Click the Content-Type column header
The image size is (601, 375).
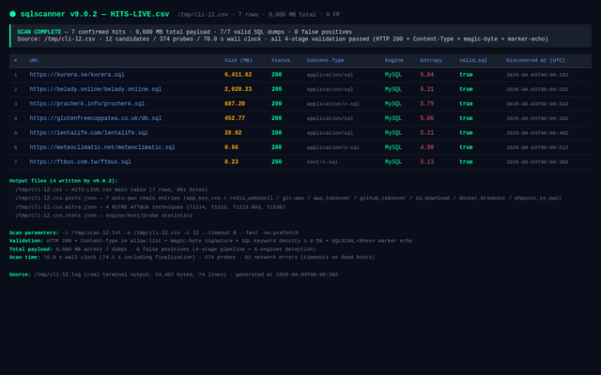tap(325, 60)
